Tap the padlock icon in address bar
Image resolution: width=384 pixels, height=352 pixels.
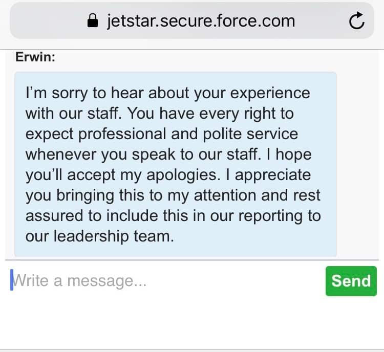[93, 21]
